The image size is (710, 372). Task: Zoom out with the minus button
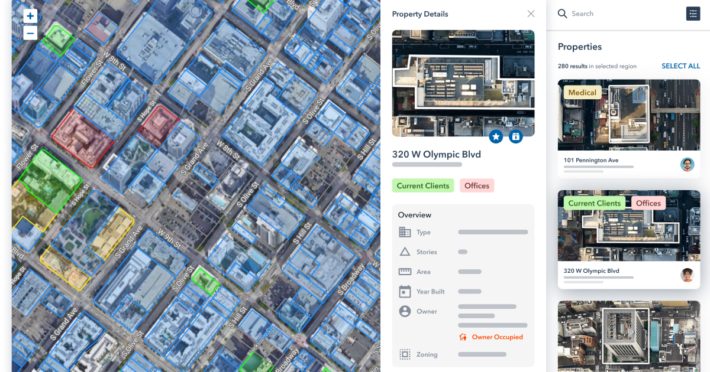30,33
